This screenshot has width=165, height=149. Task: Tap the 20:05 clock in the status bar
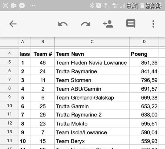[154, 6]
